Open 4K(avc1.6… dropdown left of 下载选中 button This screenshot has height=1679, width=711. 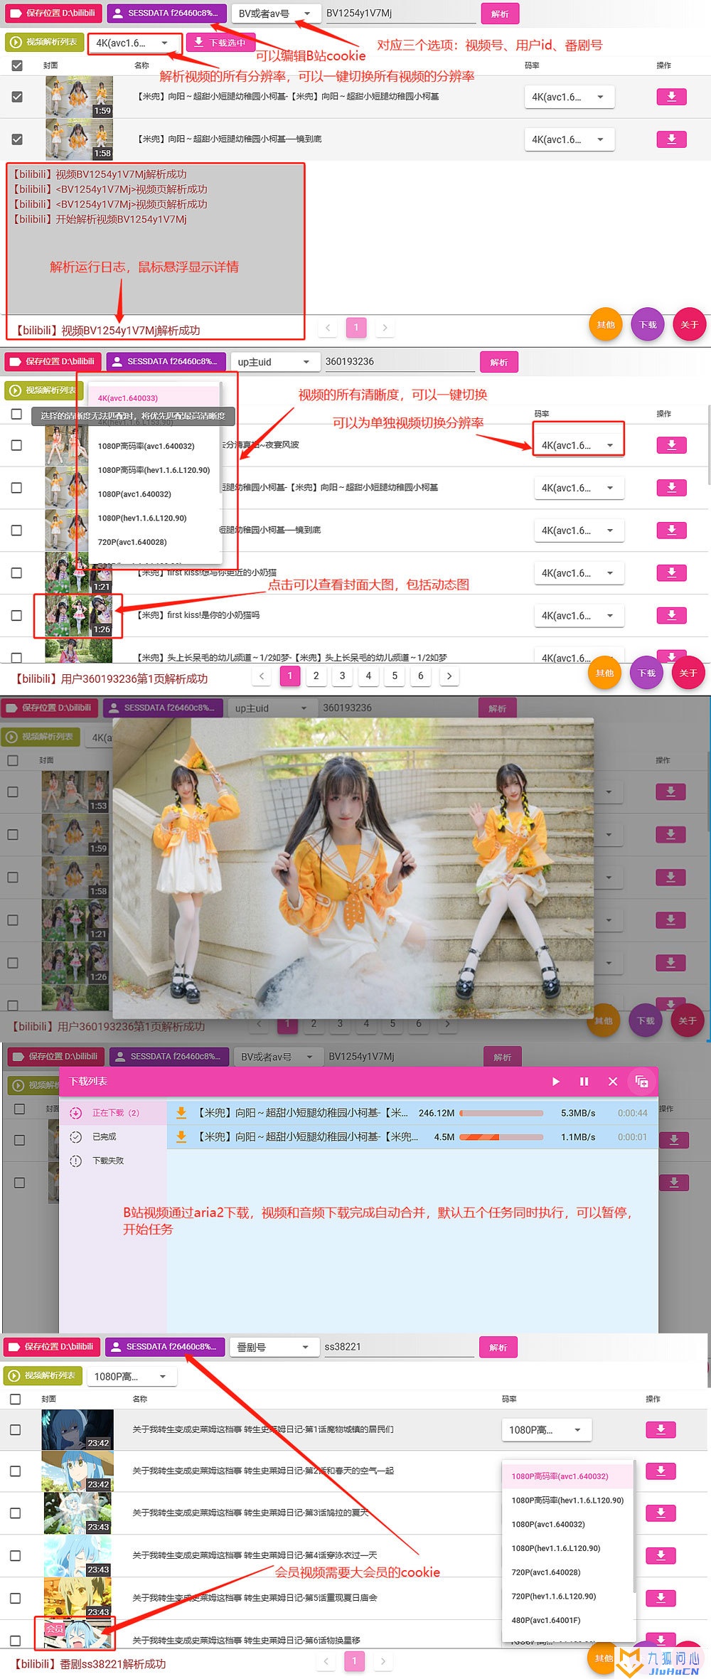point(133,43)
